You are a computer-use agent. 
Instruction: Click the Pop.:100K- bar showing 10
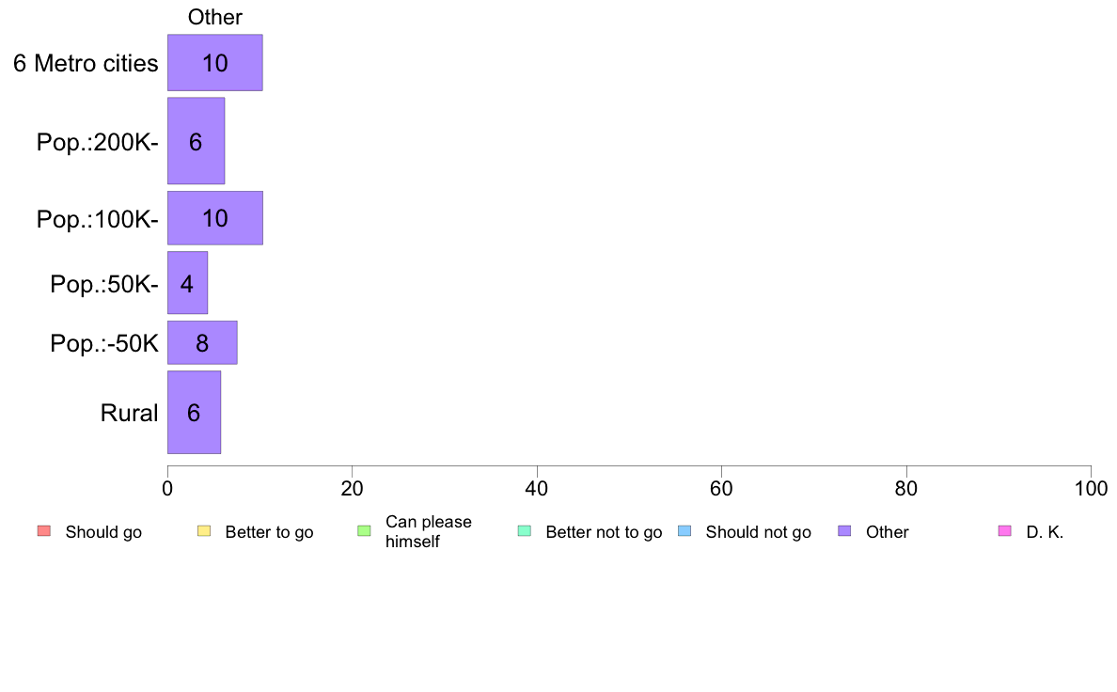pyautogui.click(x=215, y=218)
